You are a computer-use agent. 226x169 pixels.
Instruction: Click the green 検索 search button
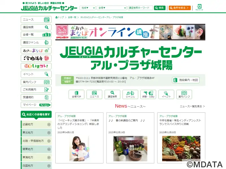160,8
